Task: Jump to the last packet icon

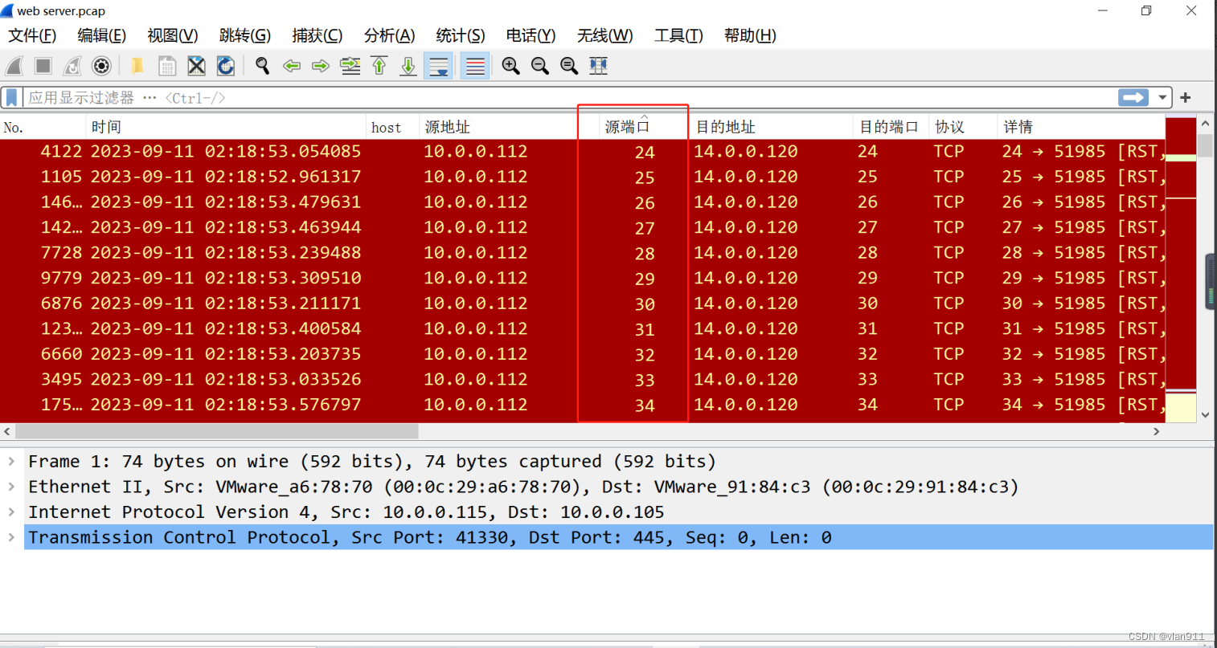Action: point(408,66)
